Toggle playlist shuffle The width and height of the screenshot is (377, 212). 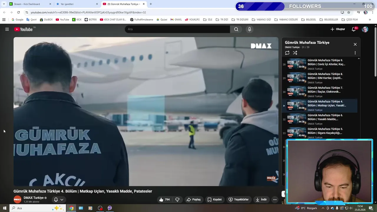click(x=295, y=53)
